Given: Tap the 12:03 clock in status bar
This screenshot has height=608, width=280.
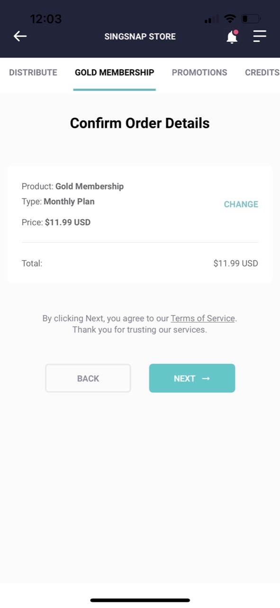Looking at the screenshot, I should [x=46, y=19].
